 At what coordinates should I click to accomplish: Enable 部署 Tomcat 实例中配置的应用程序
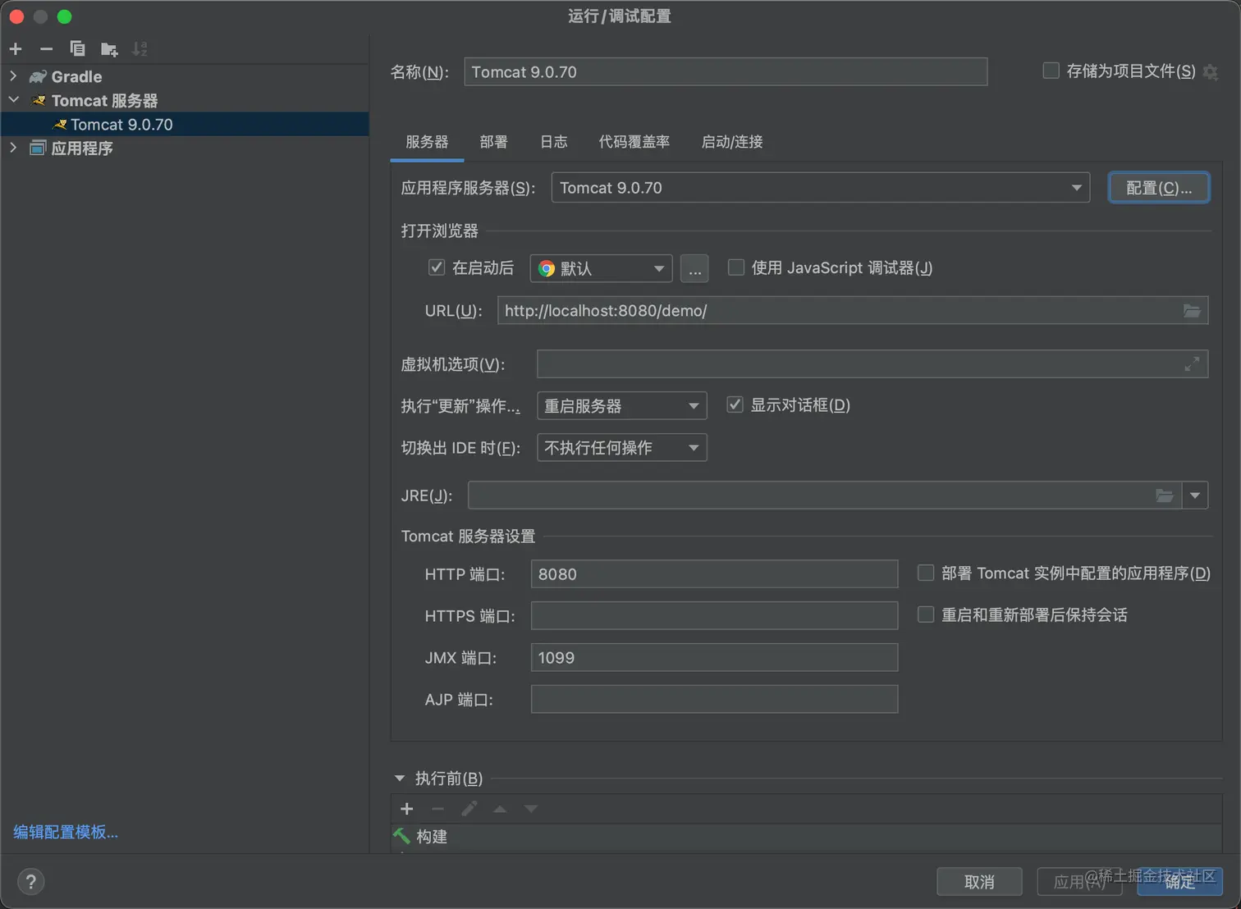[926, 573]
